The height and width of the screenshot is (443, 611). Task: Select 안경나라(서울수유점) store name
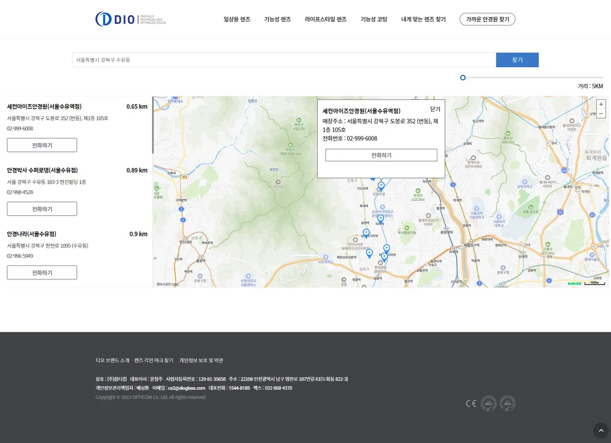(32, 234)
